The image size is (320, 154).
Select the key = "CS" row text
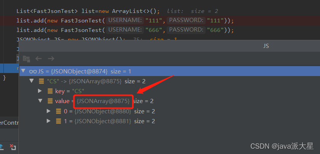pos(70,91)
